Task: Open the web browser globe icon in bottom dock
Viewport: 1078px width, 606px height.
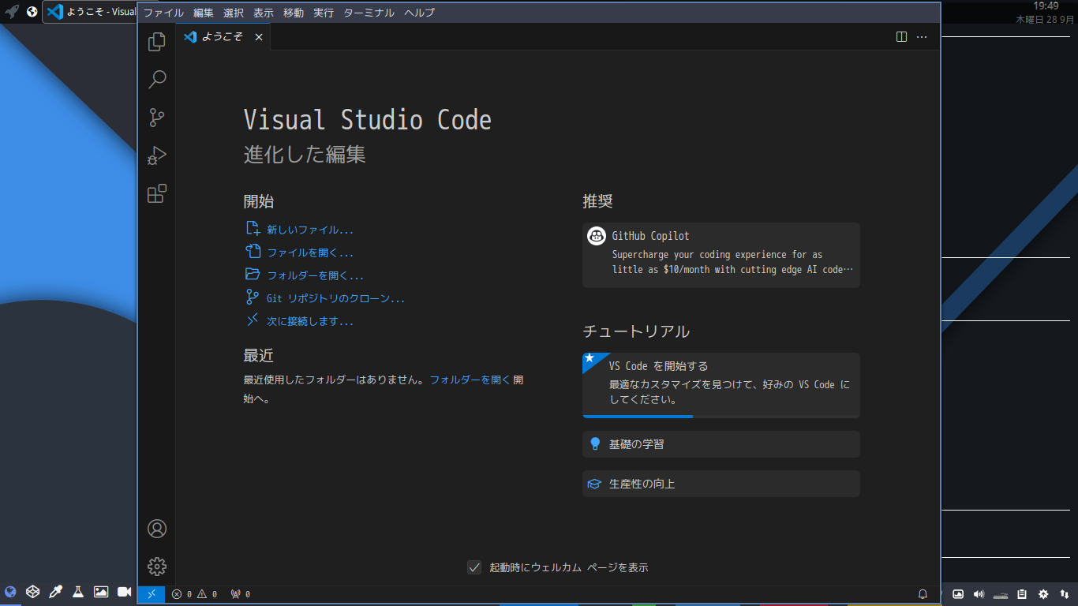Action: (10, 592)
